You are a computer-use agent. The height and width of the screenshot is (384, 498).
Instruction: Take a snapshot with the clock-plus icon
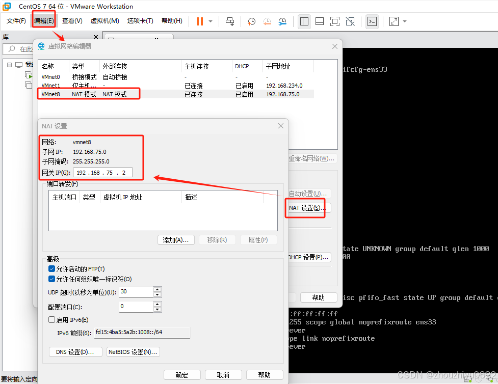(251, 21)
